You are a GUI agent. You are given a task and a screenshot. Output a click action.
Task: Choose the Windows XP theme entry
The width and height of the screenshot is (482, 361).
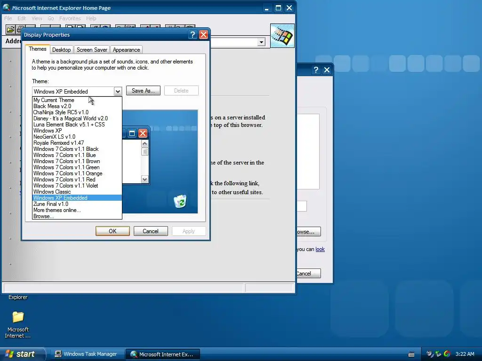coord(77,131)
